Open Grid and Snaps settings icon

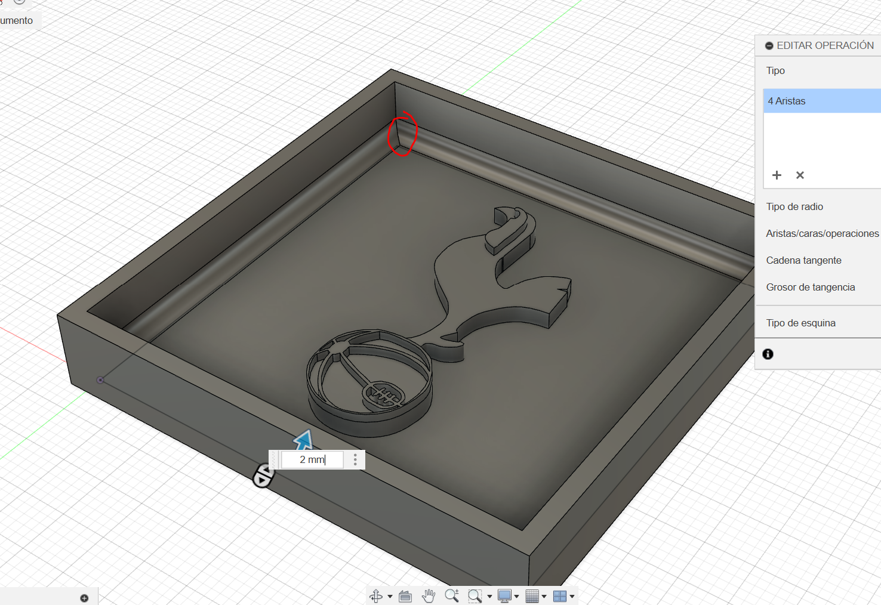coord(532,595)
